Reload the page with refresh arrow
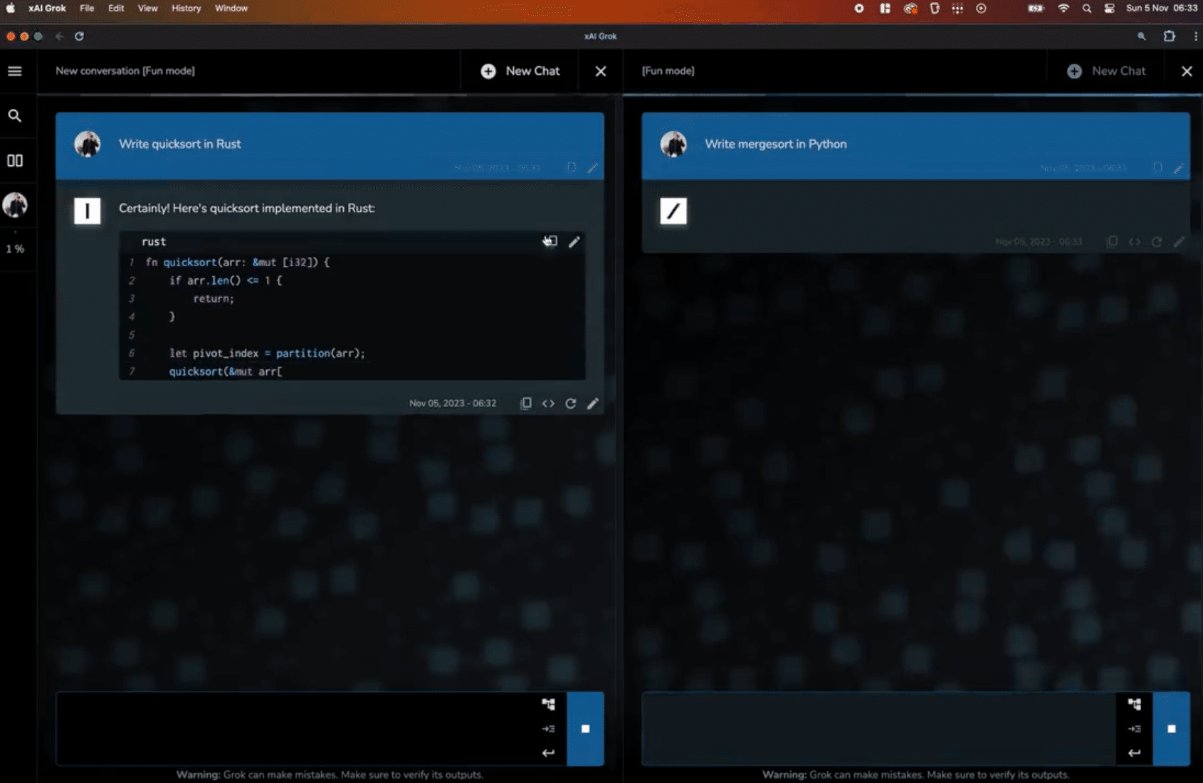1203x783 pixels. 79,36
